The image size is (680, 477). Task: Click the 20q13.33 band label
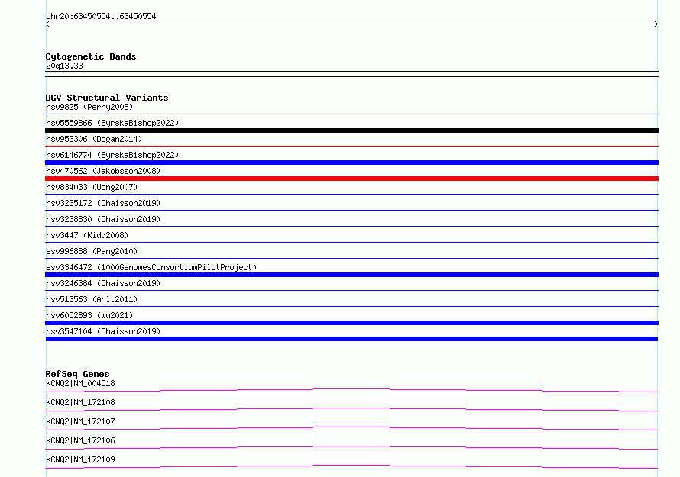pos(64,66)
